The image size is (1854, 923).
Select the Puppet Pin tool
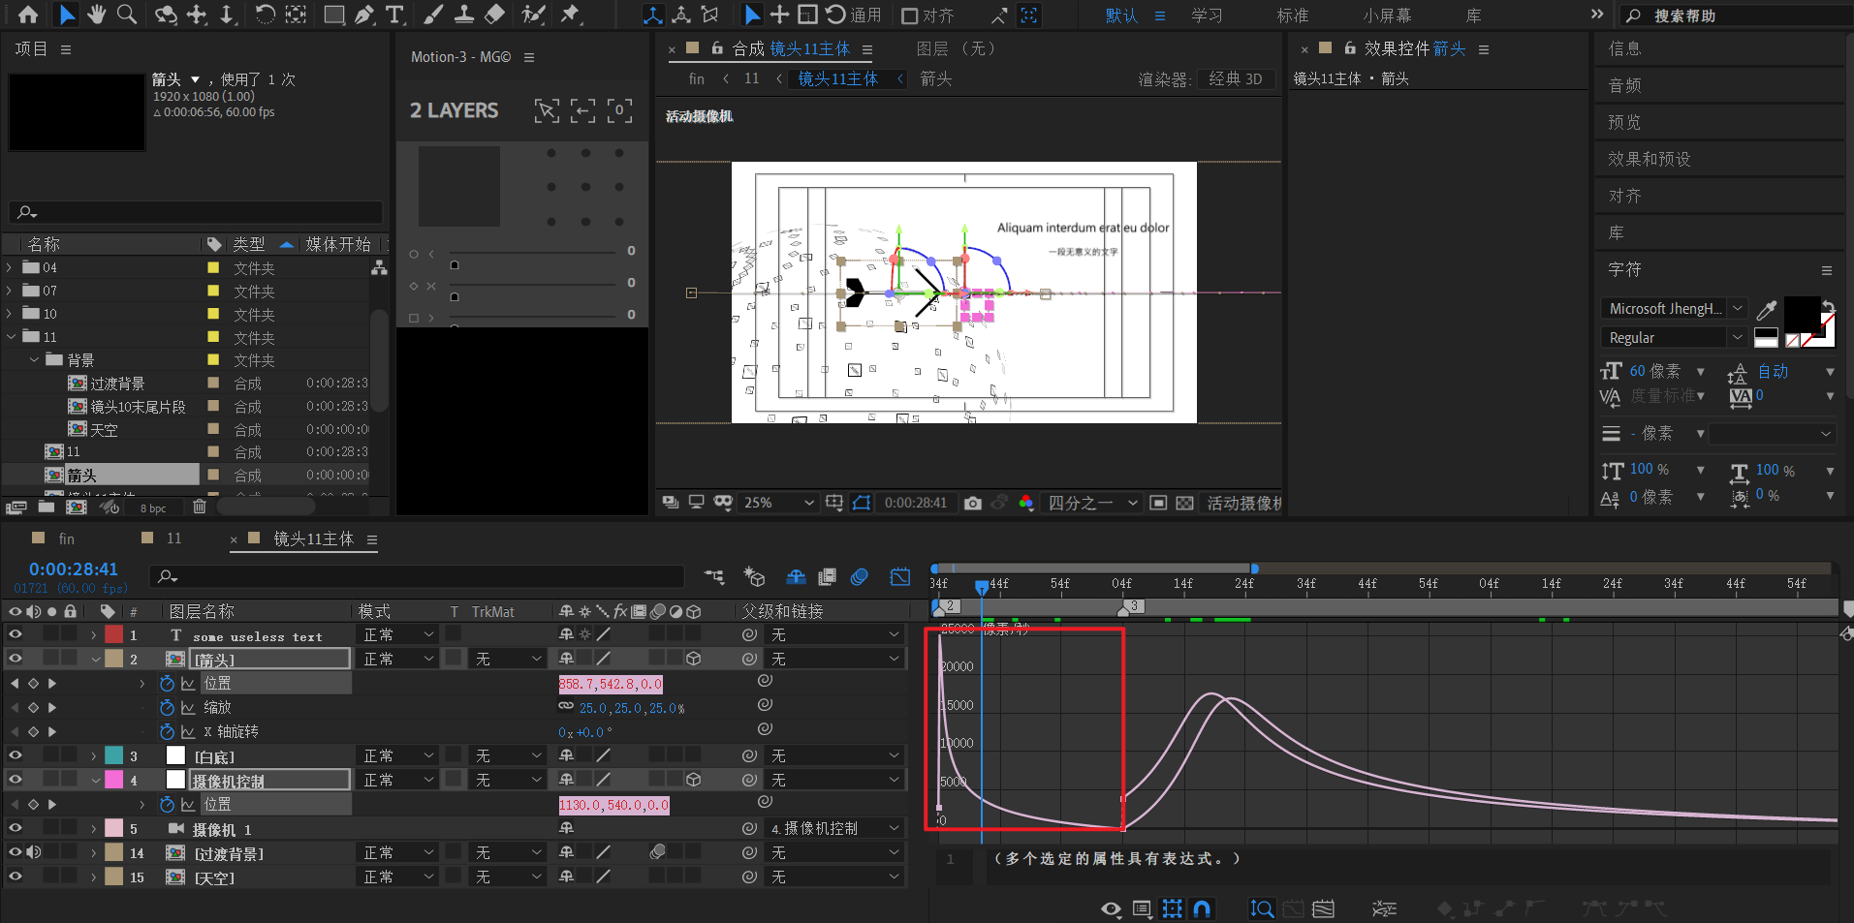571,15
